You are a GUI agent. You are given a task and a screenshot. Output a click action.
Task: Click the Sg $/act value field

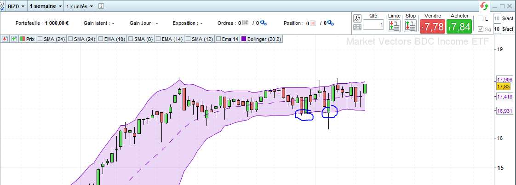(x=497, y=29)
